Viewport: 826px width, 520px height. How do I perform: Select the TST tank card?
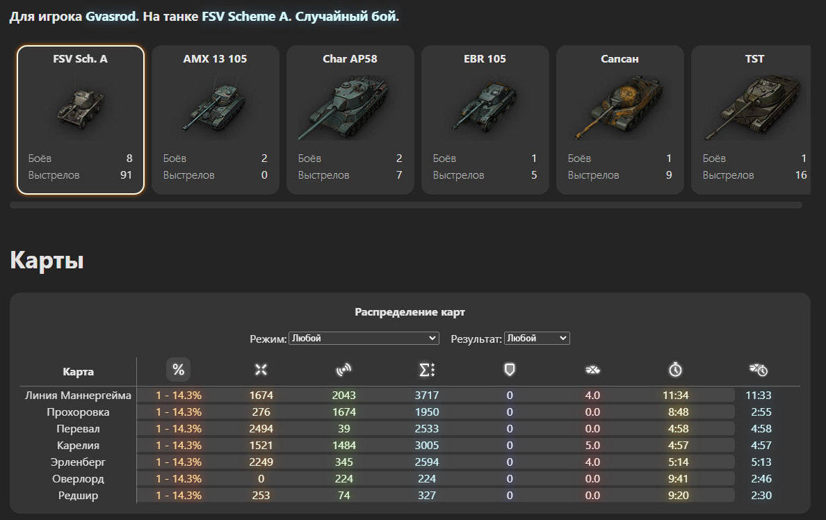pyautogui.click(x=751, y=120)
